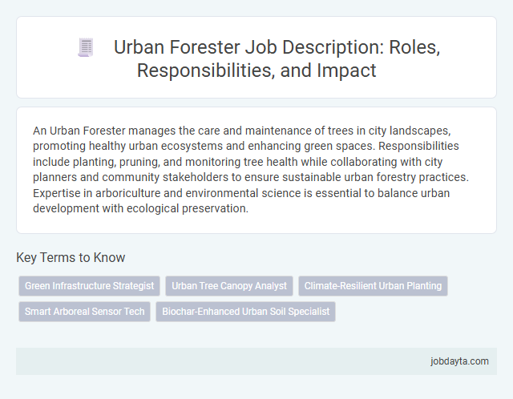Image resolution: width=513 pixels, height=399 pixels.
Task: Click the scroll document icon beside the title
Action: tap(86, 47)
